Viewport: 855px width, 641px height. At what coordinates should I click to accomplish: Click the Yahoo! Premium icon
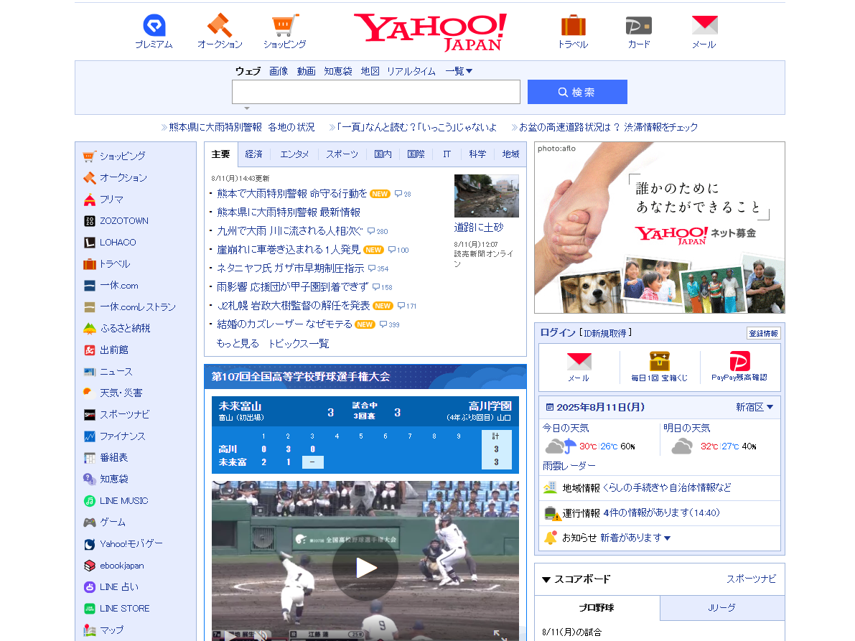pos(153,30)
